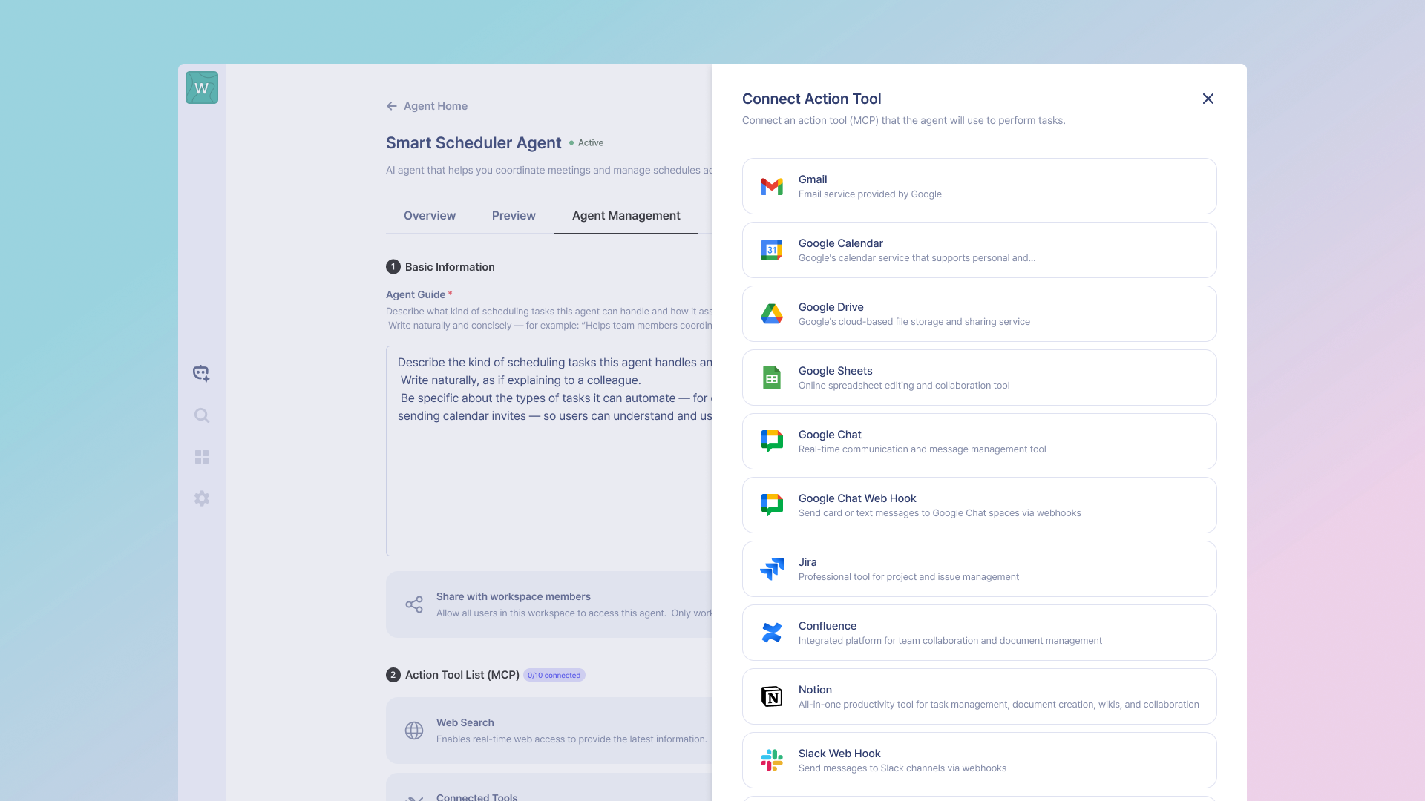
Task: Select the Google Calendar icon
Action: 772,250
